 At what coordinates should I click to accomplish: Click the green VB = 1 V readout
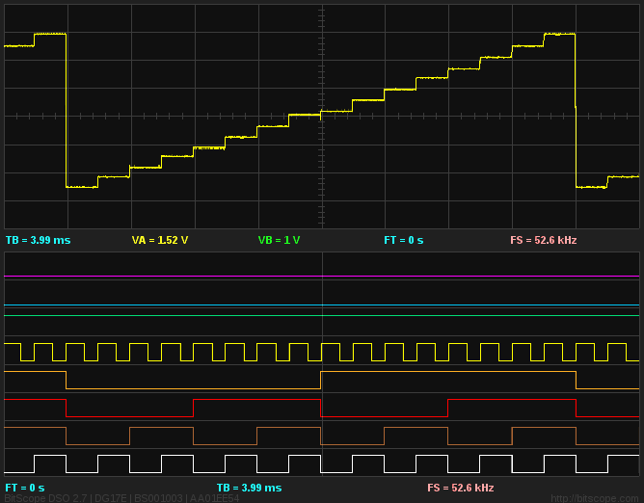279,240
